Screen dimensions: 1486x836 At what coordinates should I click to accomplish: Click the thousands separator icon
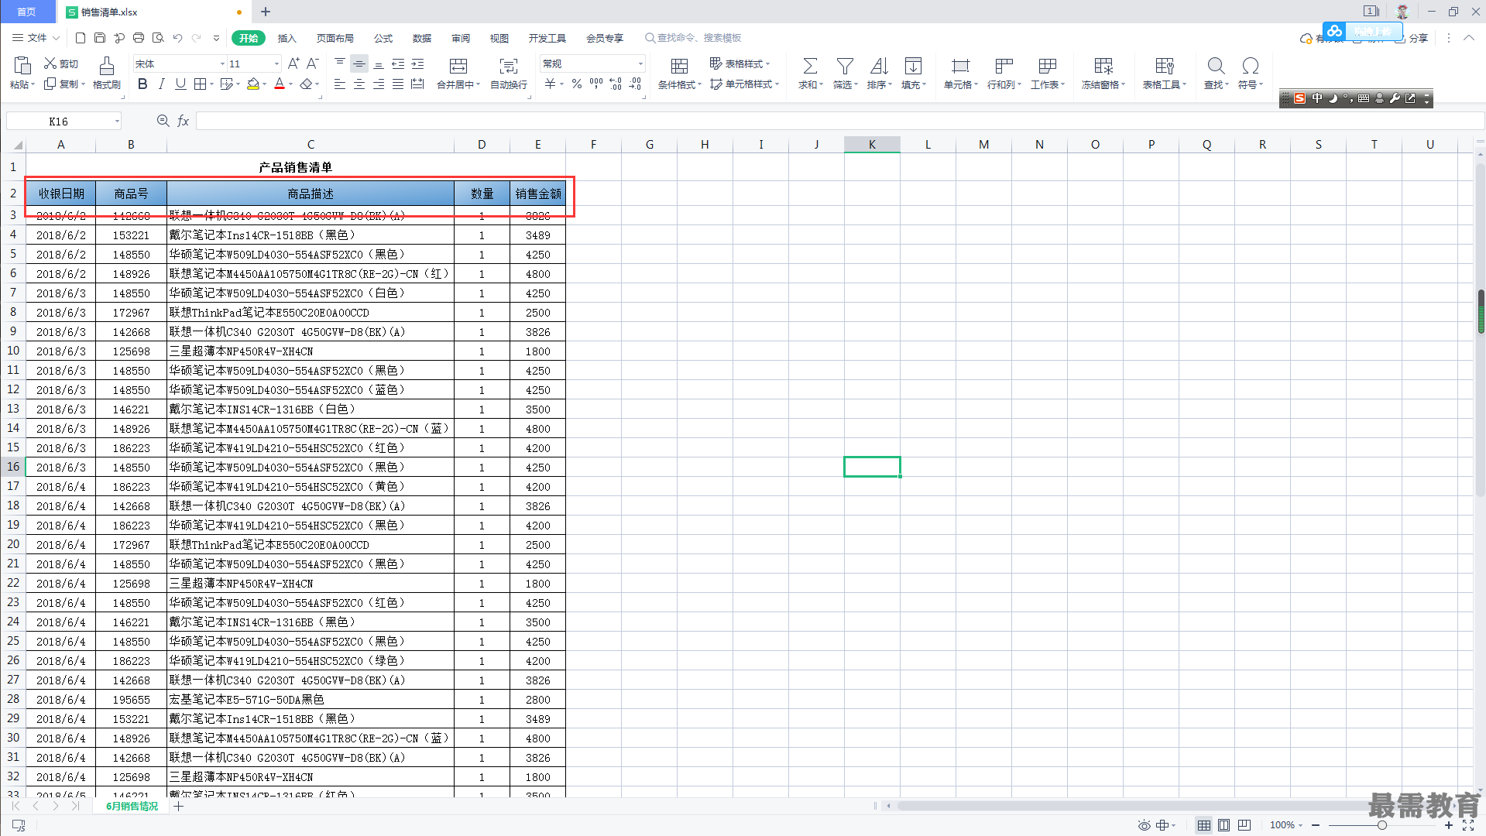pyautogui.click(x=596, y=84)
